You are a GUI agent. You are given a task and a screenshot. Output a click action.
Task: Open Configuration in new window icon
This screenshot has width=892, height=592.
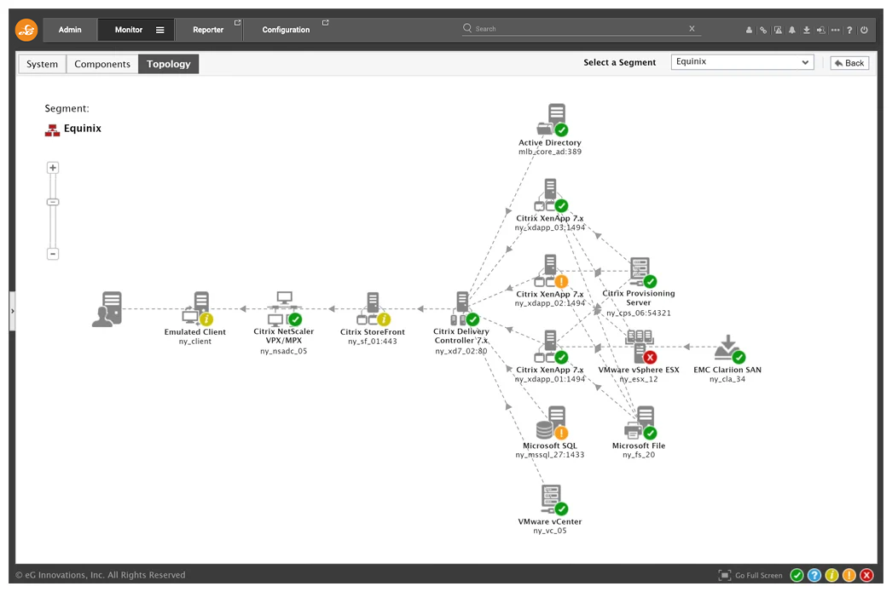point(326,23)
